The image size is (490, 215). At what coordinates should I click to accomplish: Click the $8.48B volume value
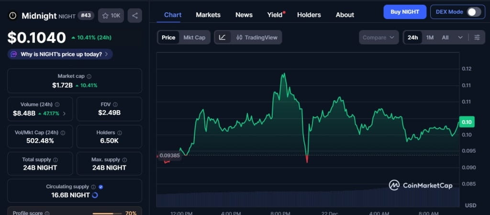(x=24, y=113)
